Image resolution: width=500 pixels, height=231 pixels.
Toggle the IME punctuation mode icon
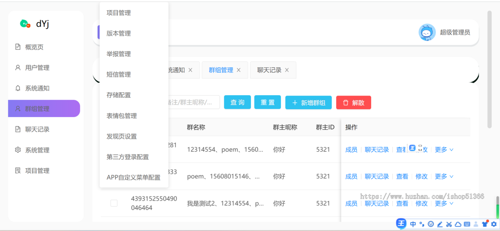[422, 224]
